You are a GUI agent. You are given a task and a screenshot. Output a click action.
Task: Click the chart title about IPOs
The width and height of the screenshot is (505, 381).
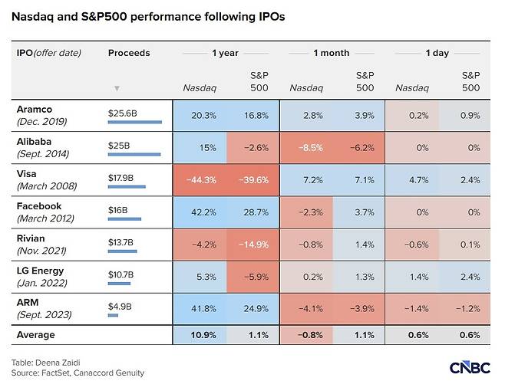pyautogui.click(x=148, y=16)
